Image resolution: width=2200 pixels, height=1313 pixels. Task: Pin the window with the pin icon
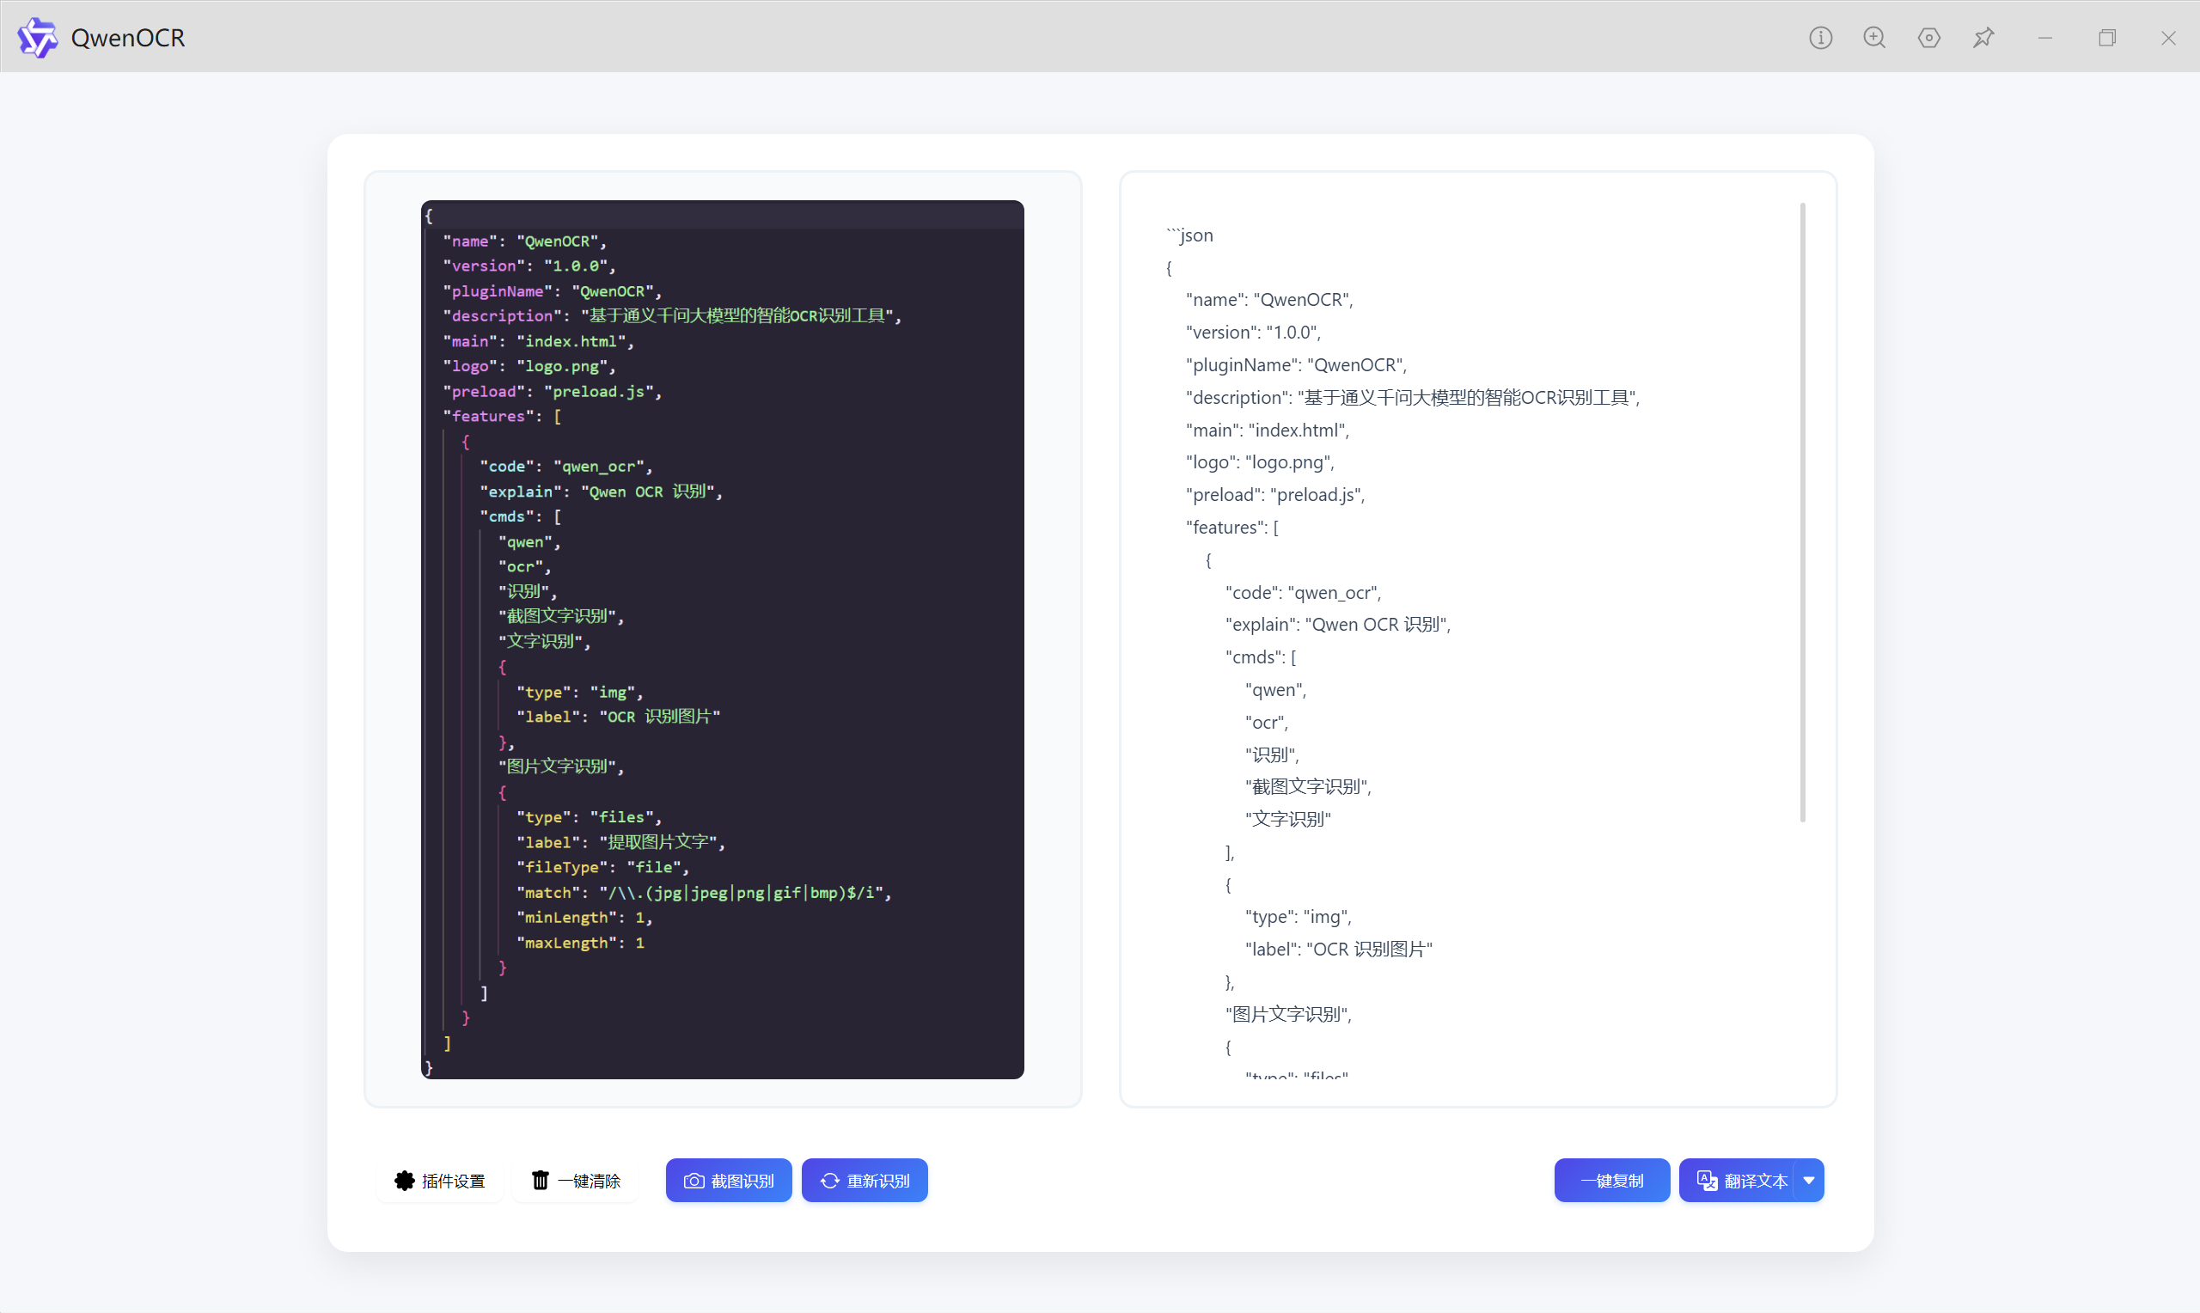click(1983, 37)
